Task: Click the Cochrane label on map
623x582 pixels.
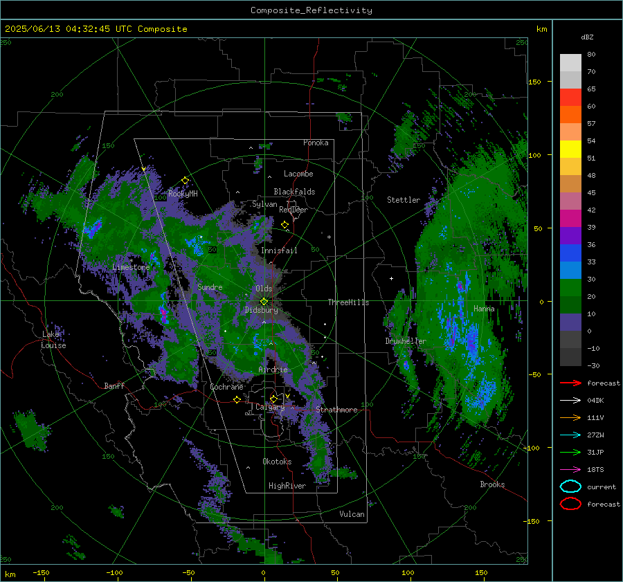Action: tap(226, 387)
